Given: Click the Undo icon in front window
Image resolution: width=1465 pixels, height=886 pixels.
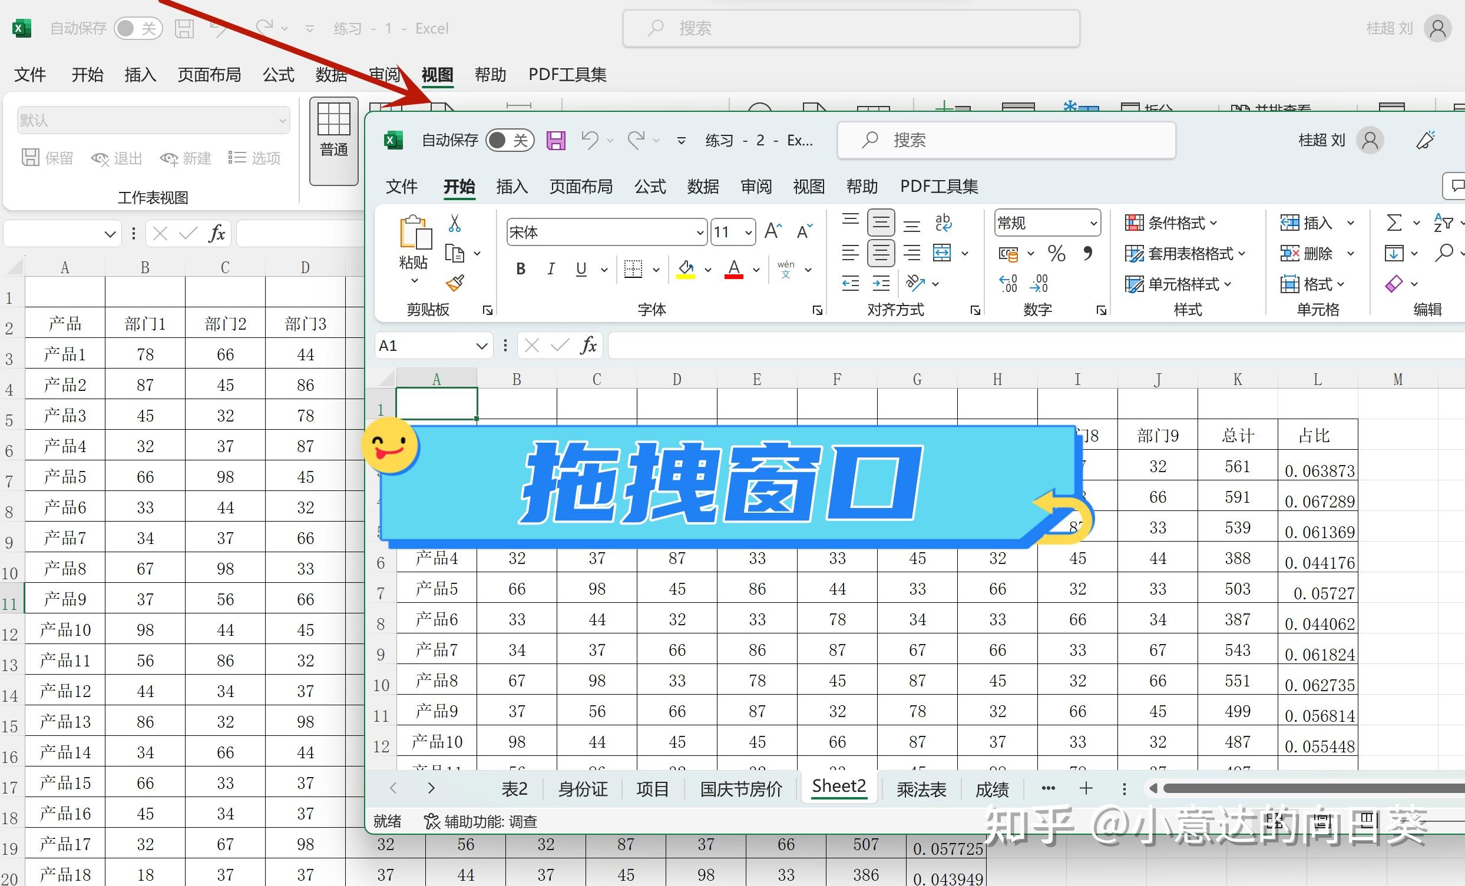Looking at the screenshot, I should pos(590,140).
